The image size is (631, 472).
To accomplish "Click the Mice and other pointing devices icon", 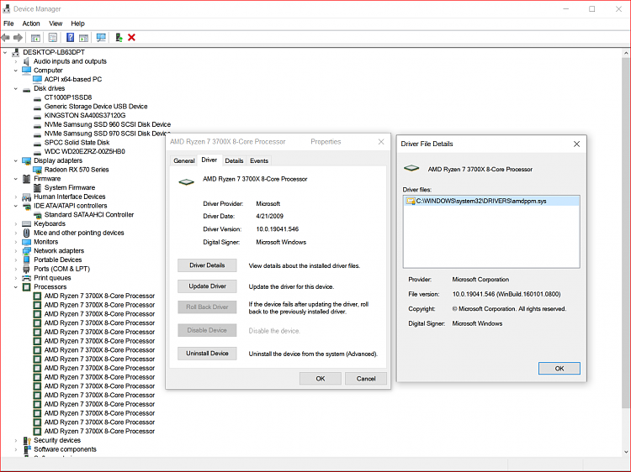I will coord(27,233).
